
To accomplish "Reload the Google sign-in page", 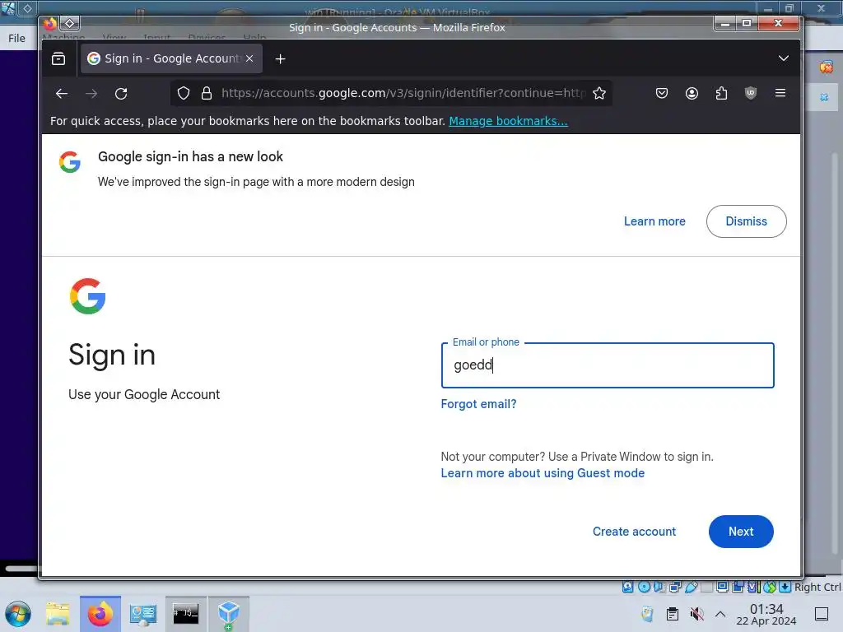I will 121,94.
